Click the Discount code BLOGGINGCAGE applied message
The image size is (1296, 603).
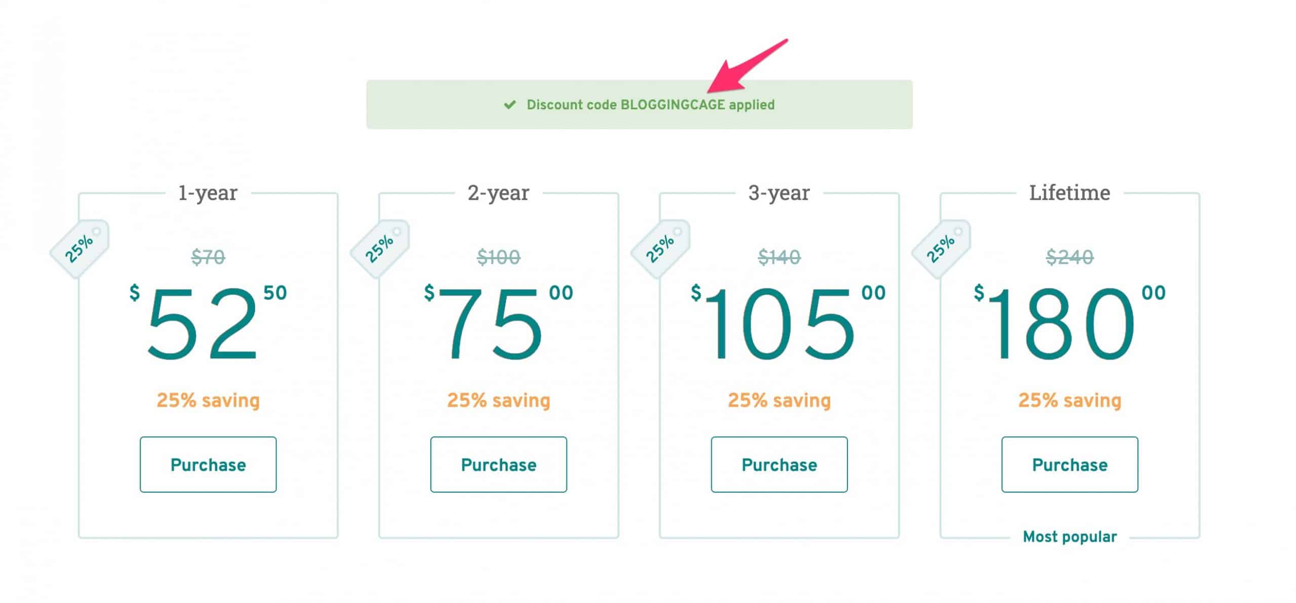[651, 105]
